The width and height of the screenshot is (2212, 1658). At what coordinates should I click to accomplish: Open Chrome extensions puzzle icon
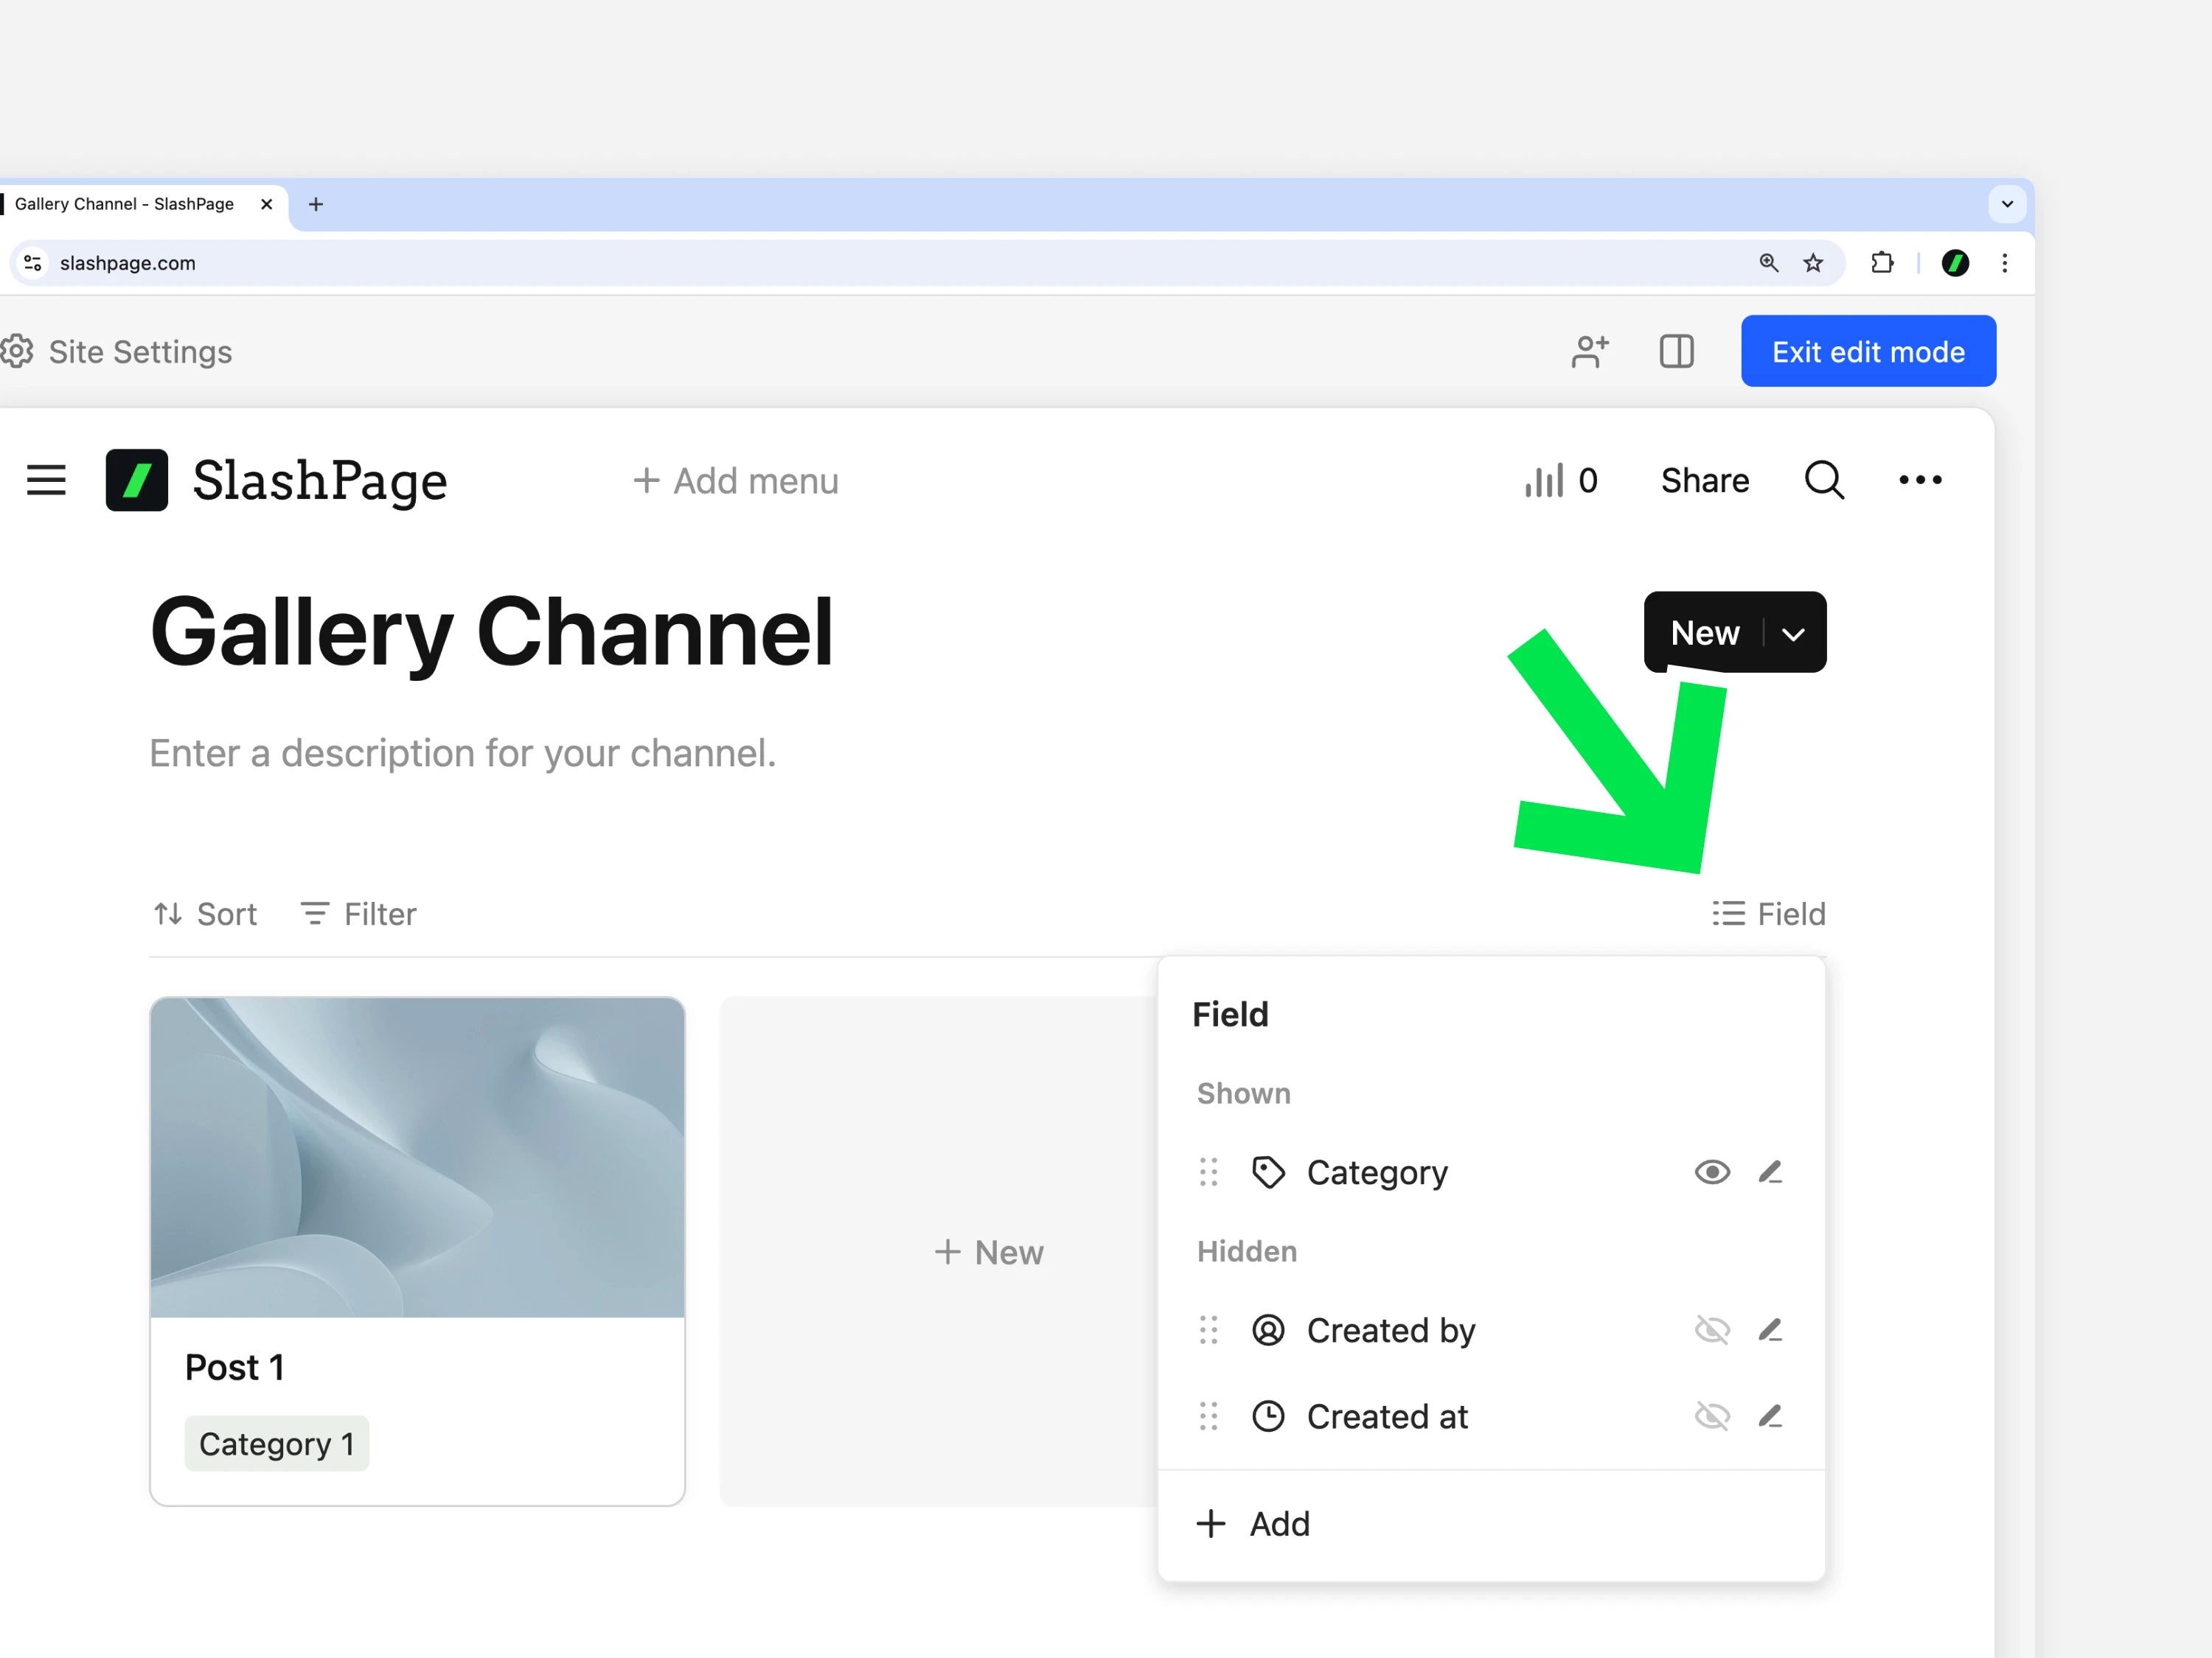tap(1882, 263)
